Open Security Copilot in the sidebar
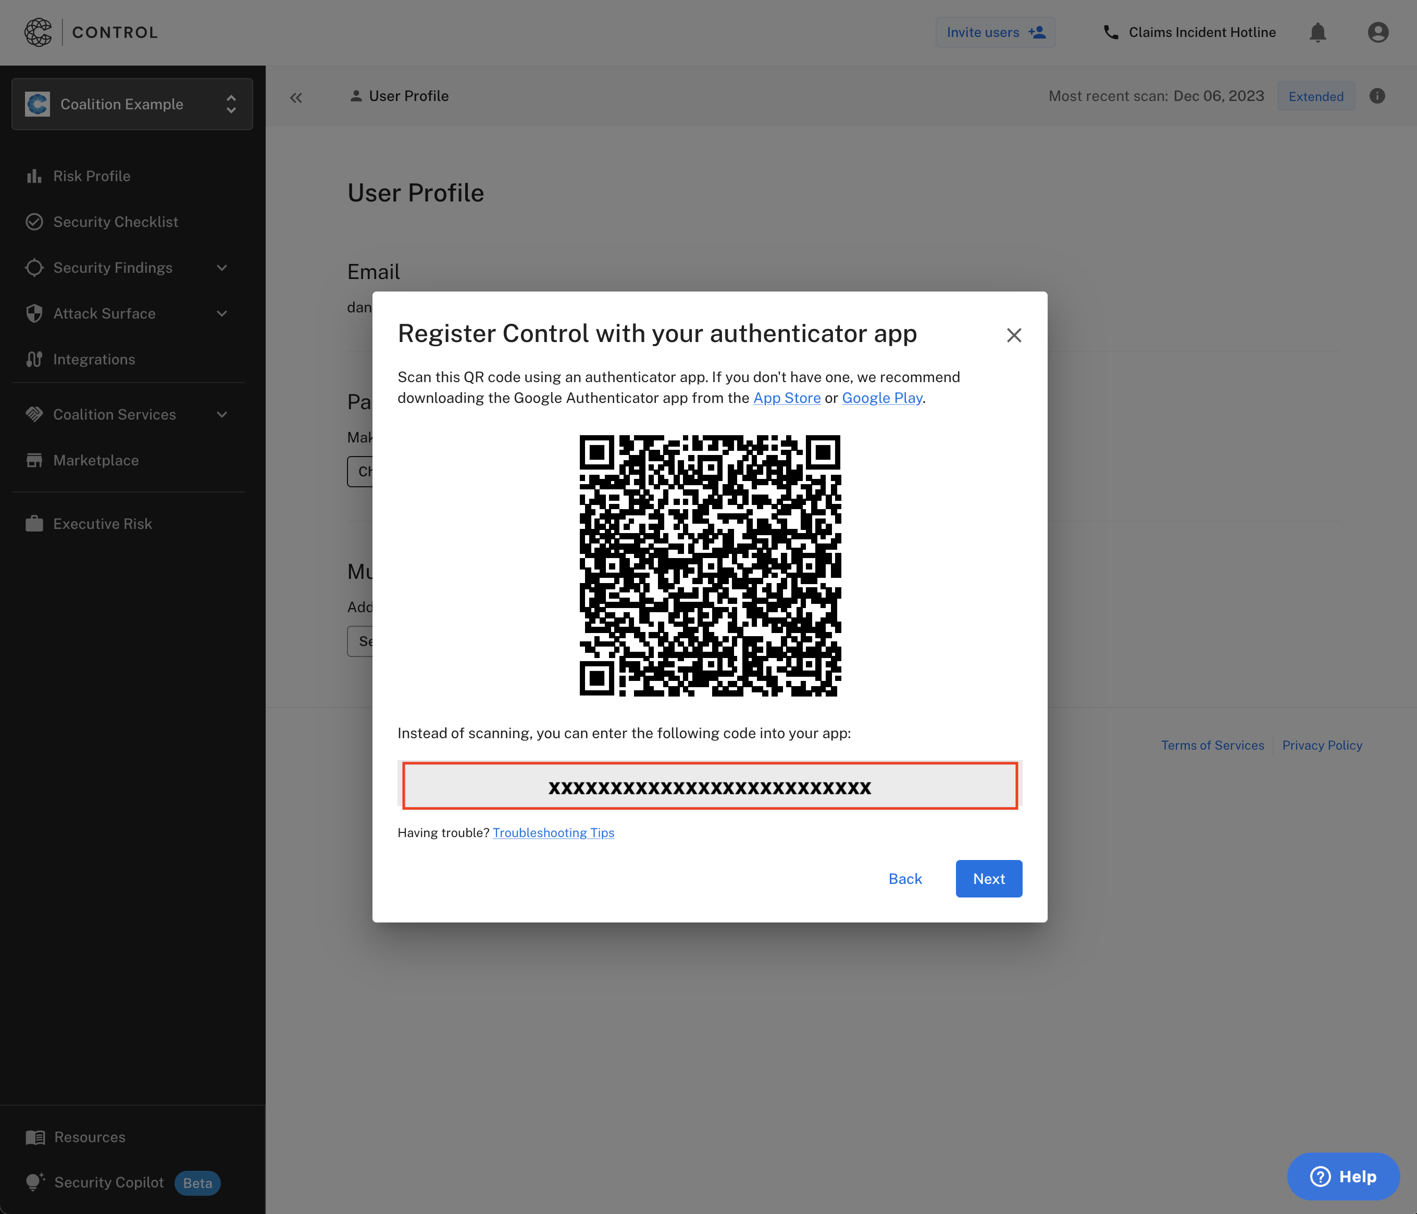The height and width of the screenshot is (1214, 1417). 109,1182
